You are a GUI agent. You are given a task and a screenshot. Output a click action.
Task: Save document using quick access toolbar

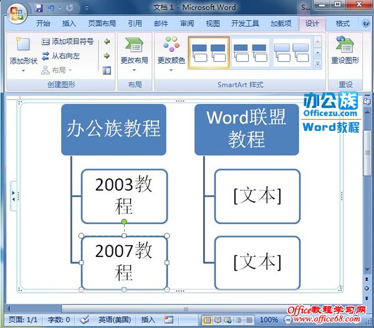tap(39, 9)
